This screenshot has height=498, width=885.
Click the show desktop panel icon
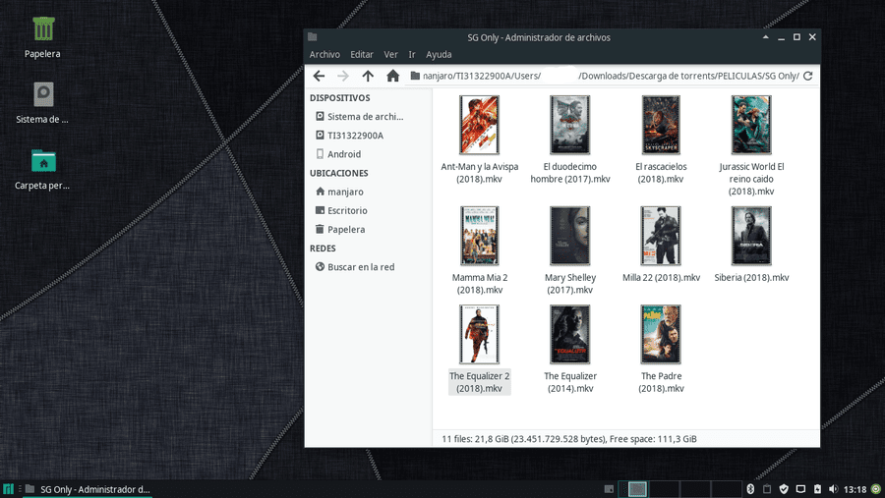609,489
